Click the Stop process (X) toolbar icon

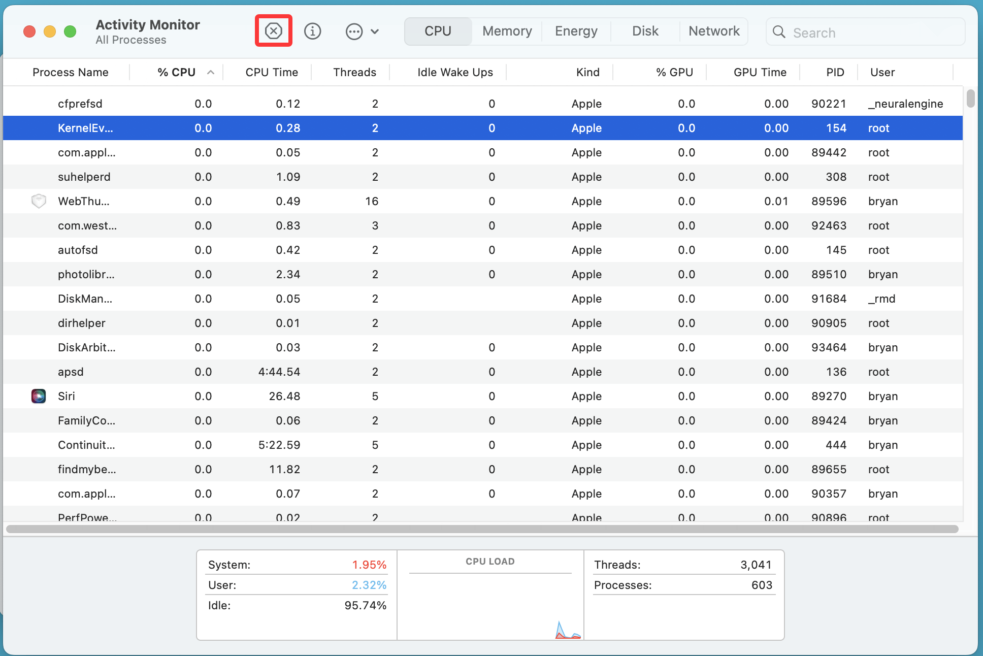pyautogui.click(x=274, y=31)
